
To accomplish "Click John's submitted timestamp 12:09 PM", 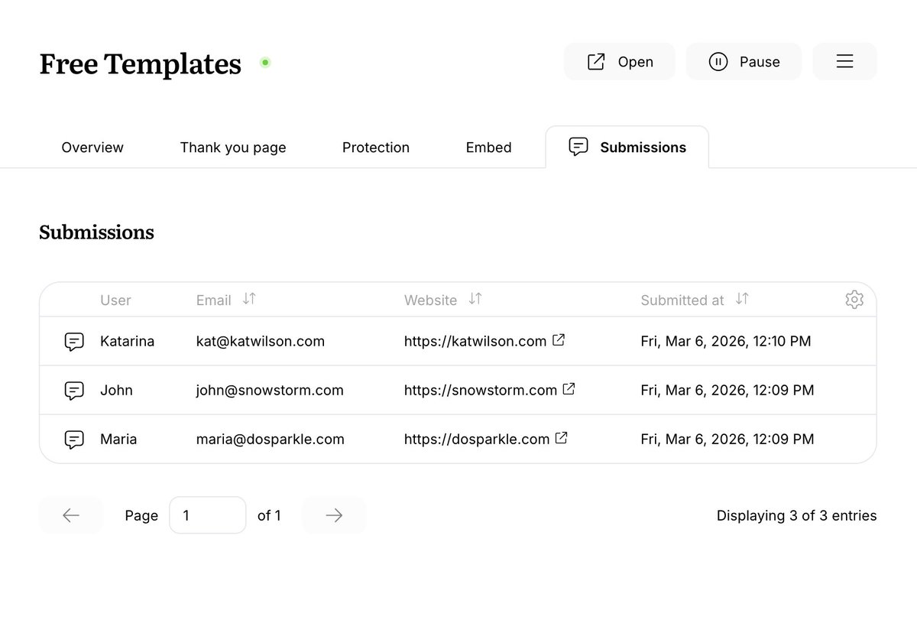I will point(727,390).
